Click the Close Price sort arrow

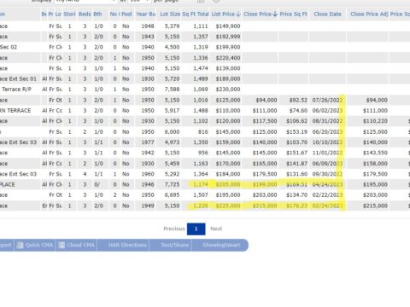pyautogui.click(x=275, y=14)
